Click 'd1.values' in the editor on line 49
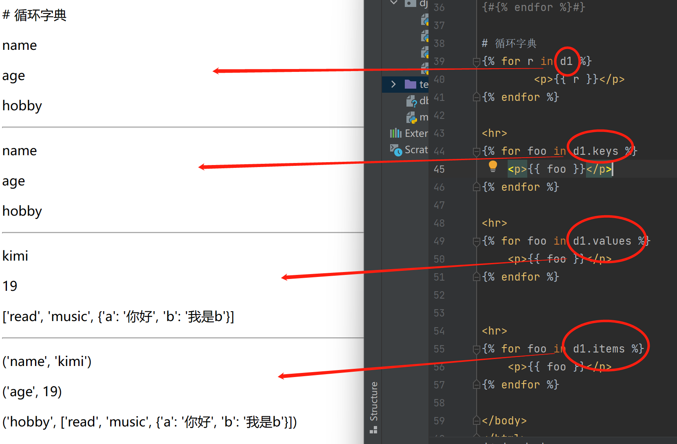The height and width of the screenshot is (444, 677). pyautogui.click(x=602, y=241)
